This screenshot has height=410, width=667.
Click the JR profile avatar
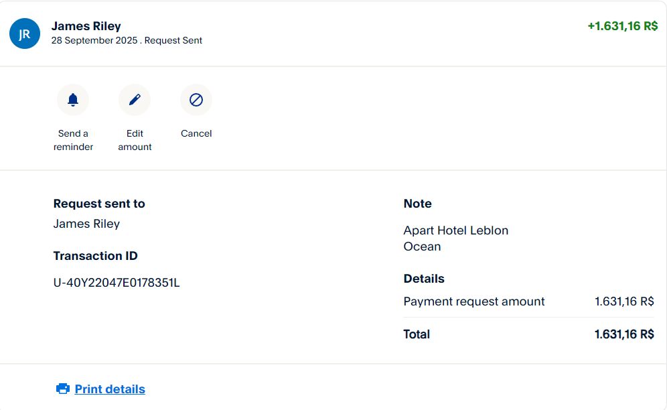tap(25, 33)
